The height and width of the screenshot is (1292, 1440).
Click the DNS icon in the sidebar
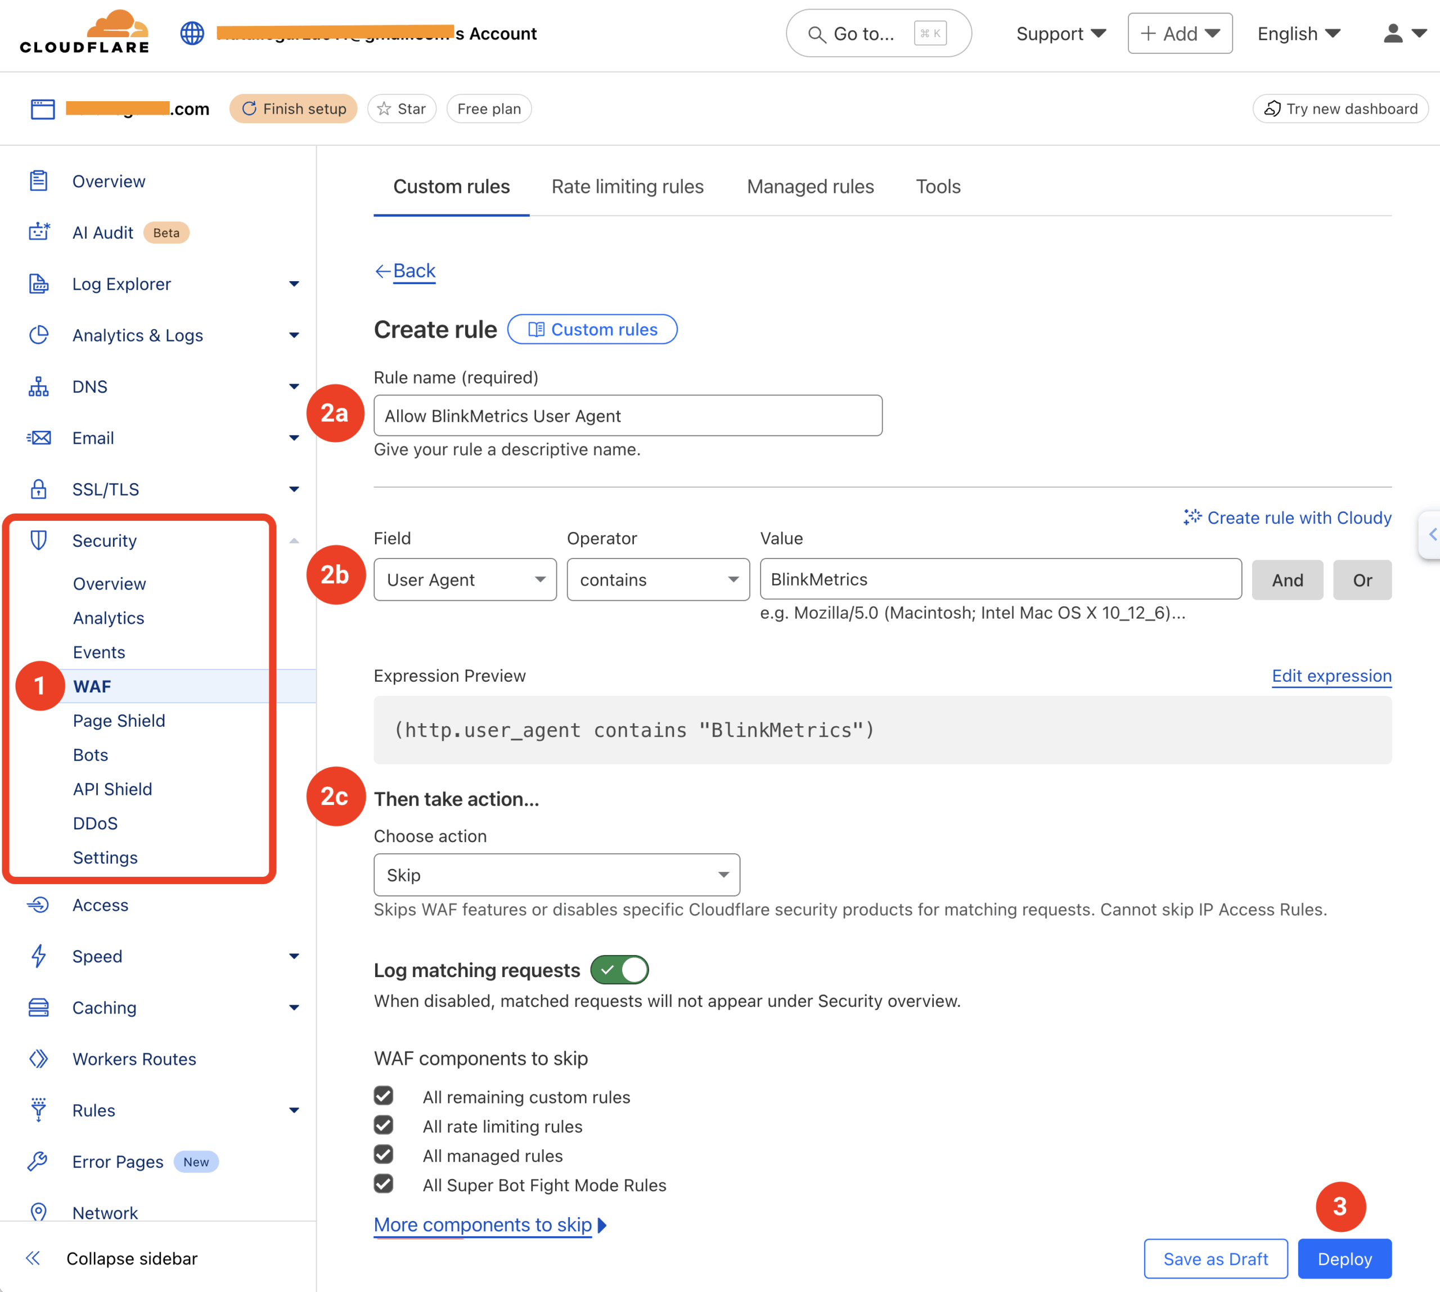coord(39,386)
